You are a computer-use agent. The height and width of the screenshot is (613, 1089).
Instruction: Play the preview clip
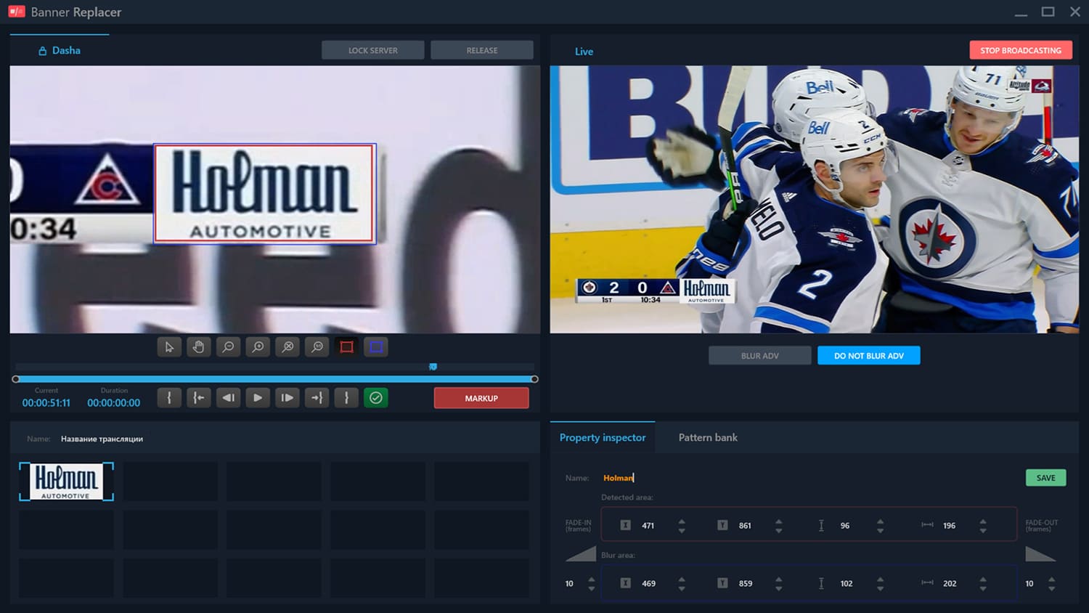point(258,398)
